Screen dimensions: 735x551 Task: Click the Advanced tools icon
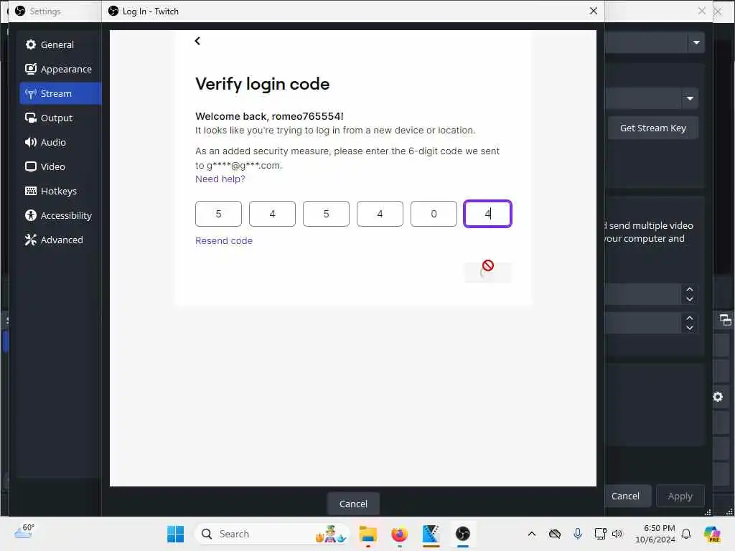point(31,240)
